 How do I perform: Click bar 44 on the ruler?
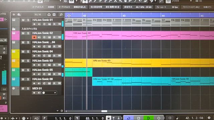coord(163,16)
